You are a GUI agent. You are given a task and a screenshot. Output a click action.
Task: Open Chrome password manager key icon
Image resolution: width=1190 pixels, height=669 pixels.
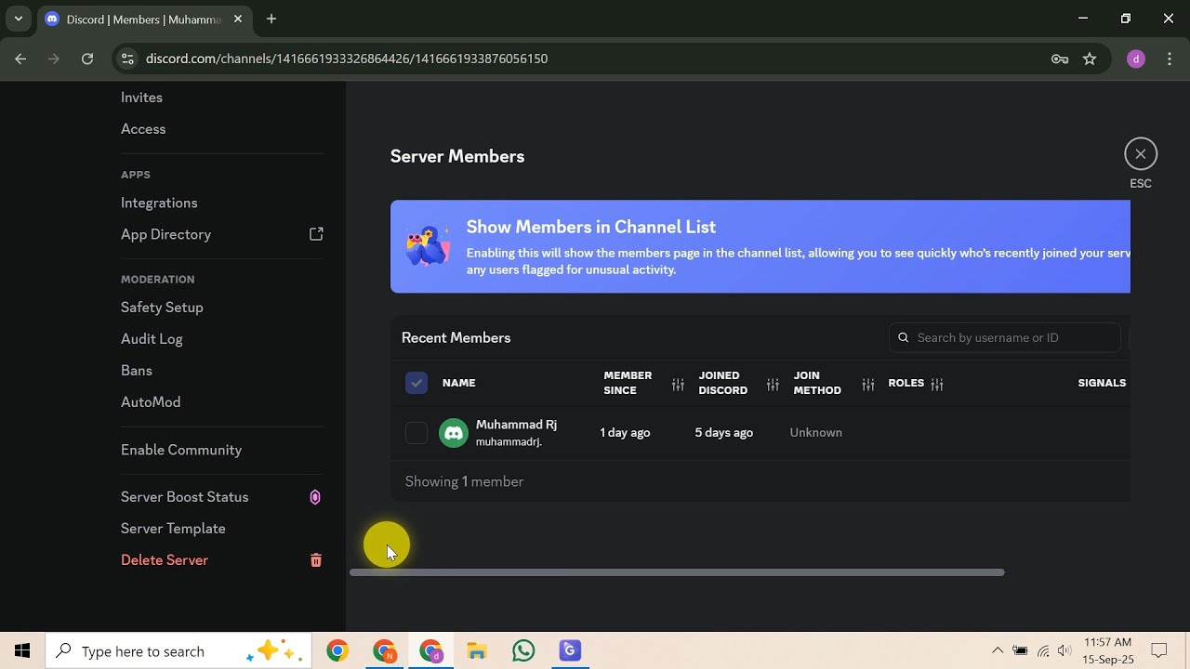tap(1060, 59)
